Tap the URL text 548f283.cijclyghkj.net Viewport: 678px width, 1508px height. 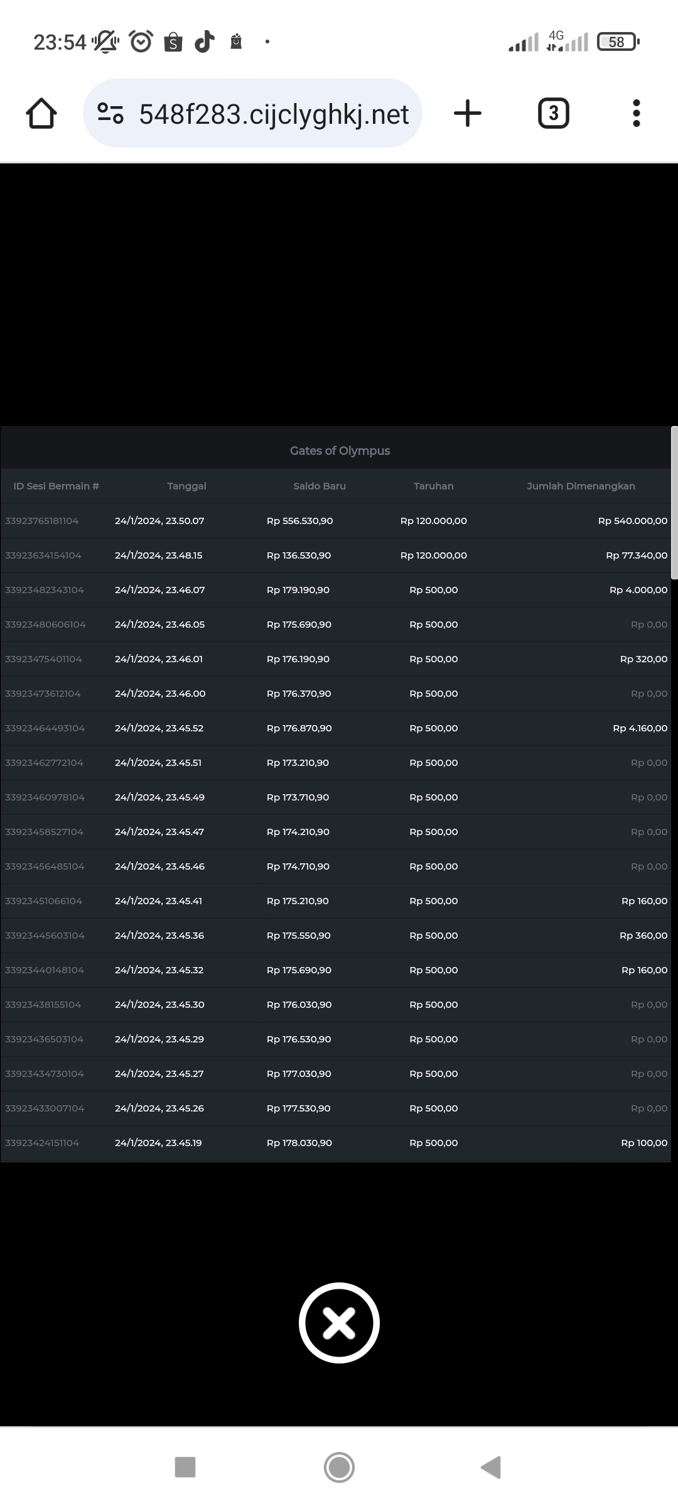click(274, 114)
